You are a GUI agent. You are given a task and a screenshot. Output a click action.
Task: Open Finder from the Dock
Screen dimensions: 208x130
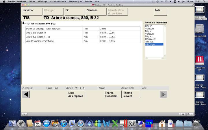(12, 123)
